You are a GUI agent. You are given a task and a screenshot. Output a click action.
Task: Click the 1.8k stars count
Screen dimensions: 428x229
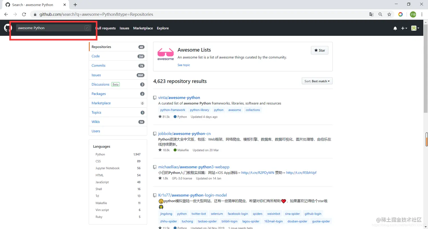tap(163, 178)
